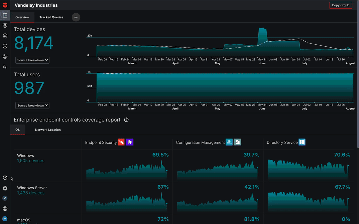Click the blue V avatar

coord(5,219)
